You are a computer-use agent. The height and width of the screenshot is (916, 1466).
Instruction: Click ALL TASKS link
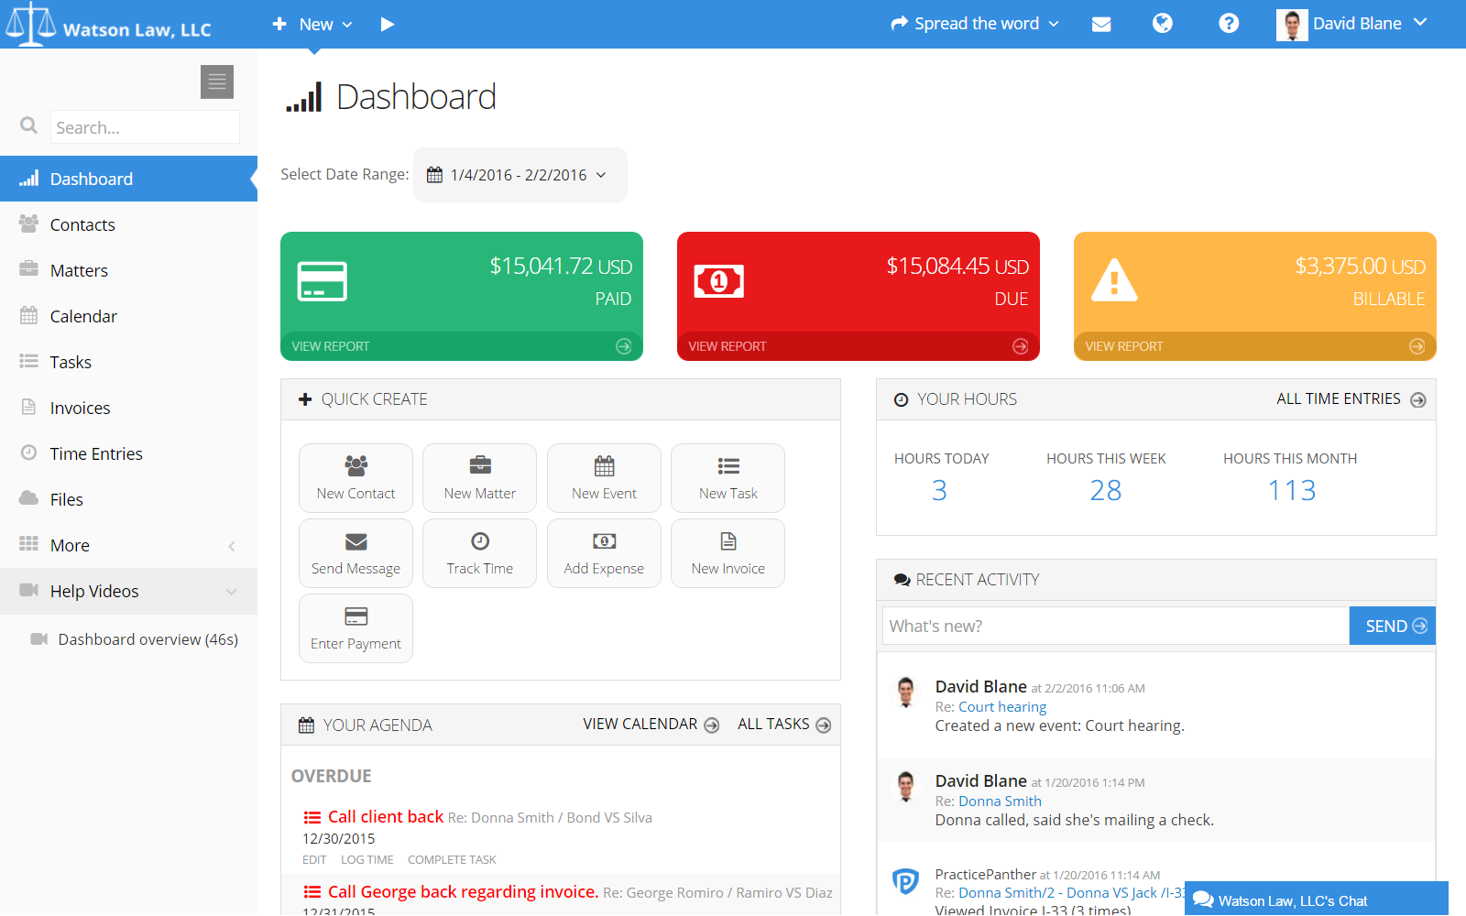tap(784, 725)
